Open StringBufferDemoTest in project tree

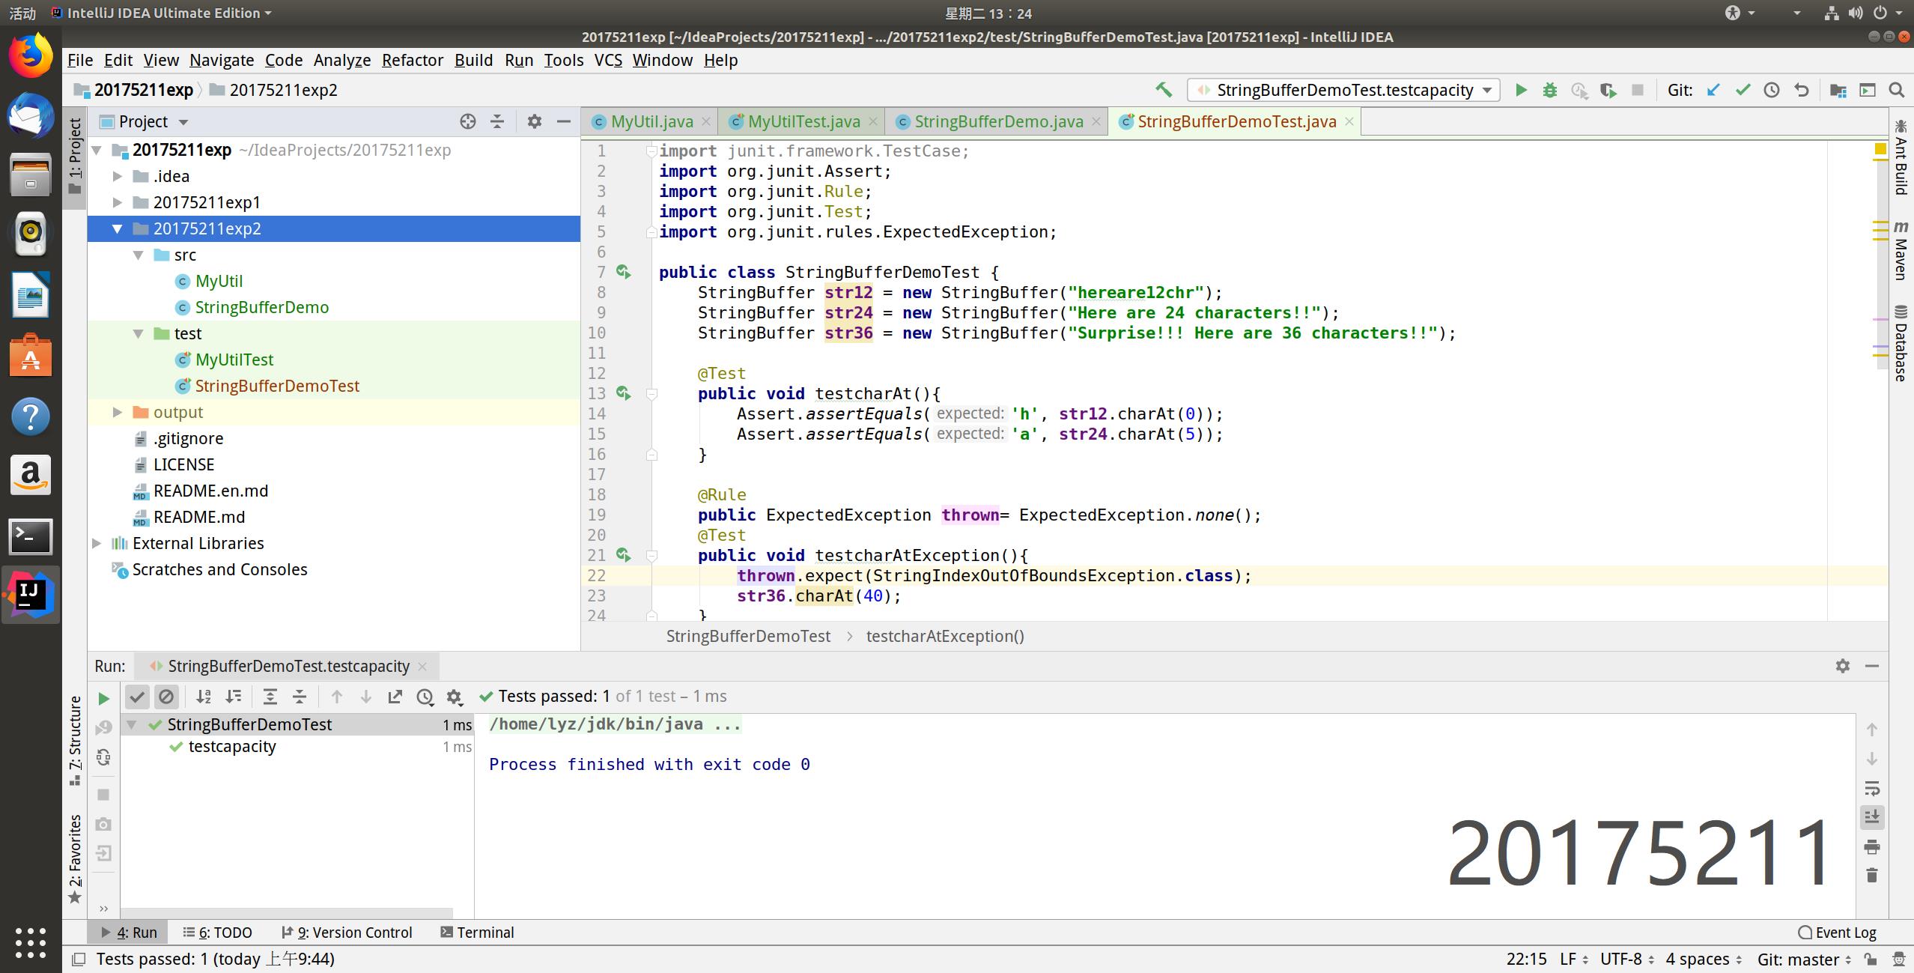277,386
